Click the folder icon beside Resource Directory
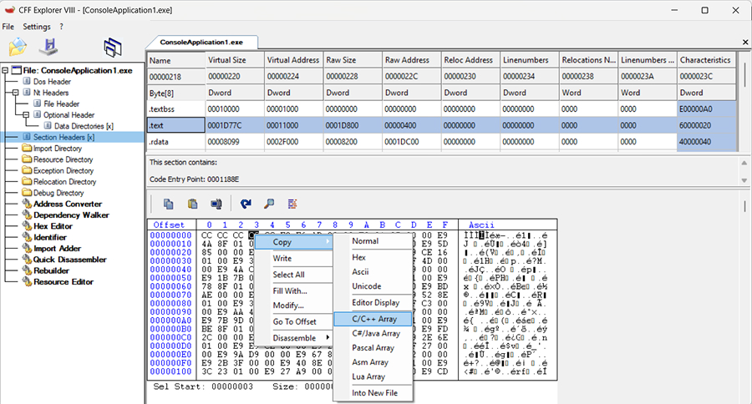752x404 pixels. coord(27,159)
